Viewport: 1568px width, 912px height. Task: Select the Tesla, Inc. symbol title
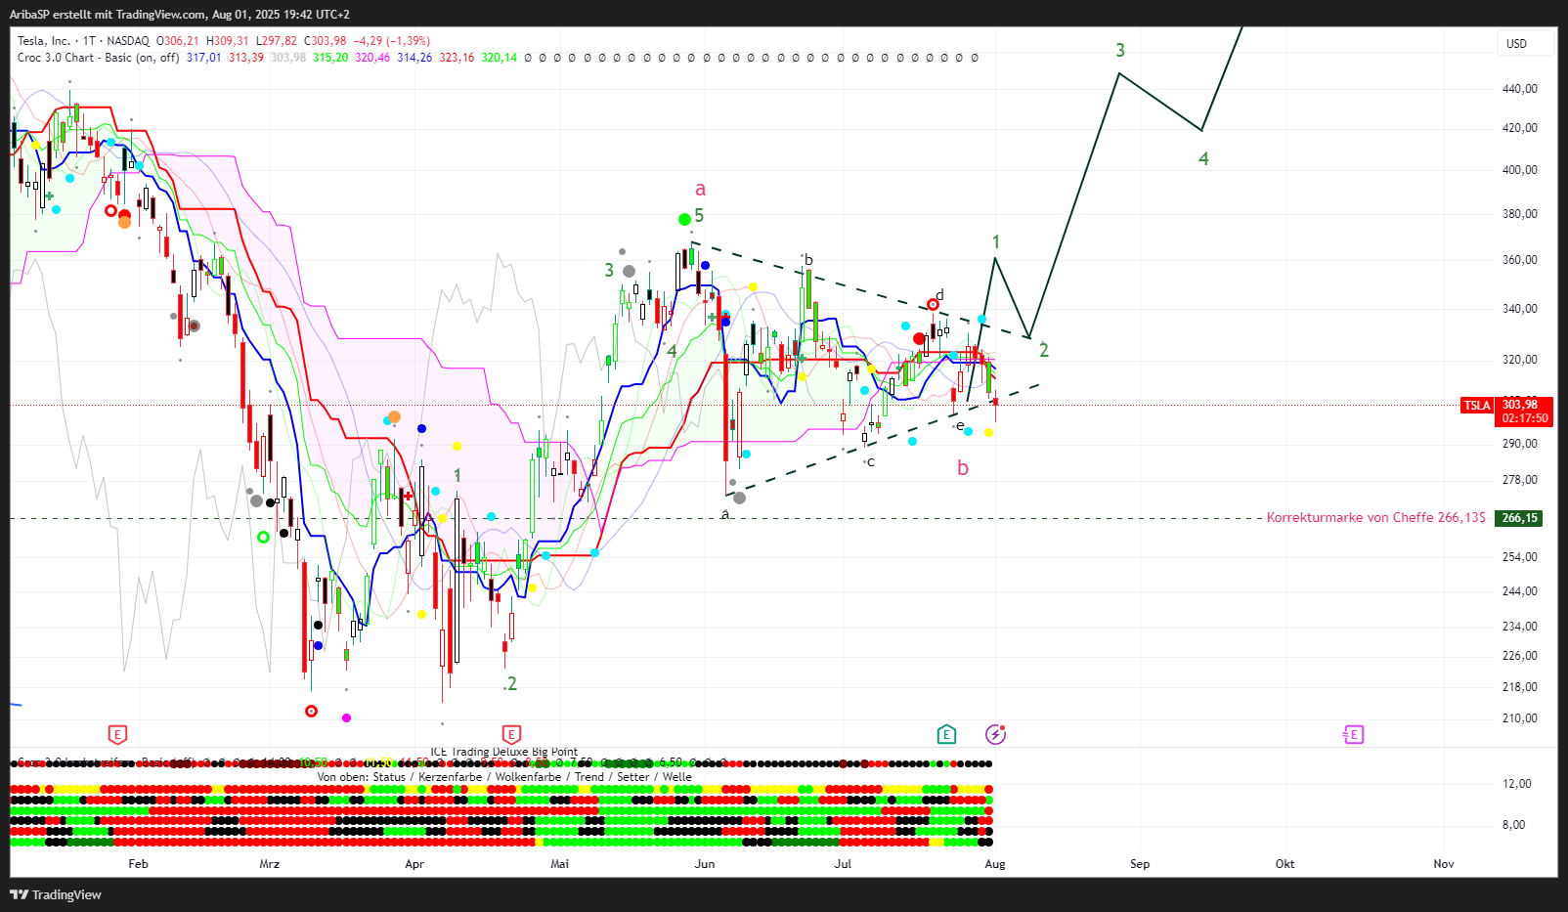click(x=44, y=41)
